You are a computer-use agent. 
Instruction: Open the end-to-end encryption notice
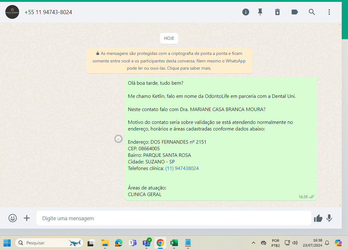click(169, 61)
